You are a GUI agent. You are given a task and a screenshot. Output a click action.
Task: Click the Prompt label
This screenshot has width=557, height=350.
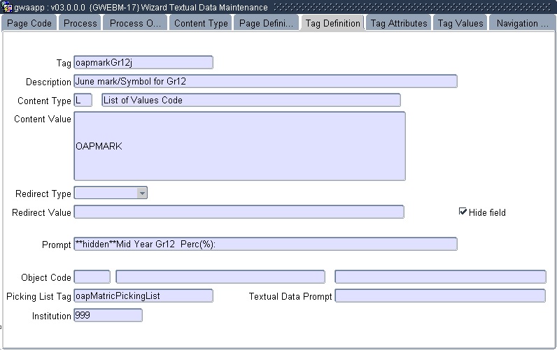pyautogui.click(x=57, y=245)
